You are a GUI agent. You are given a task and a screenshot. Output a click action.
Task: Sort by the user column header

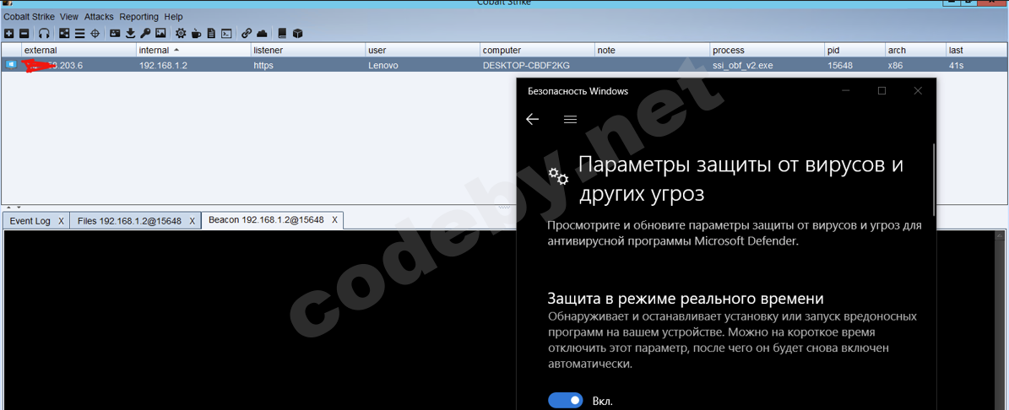point(422,50)
